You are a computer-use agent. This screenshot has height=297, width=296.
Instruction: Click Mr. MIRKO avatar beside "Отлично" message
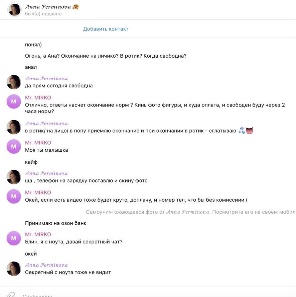pos(14,101)
